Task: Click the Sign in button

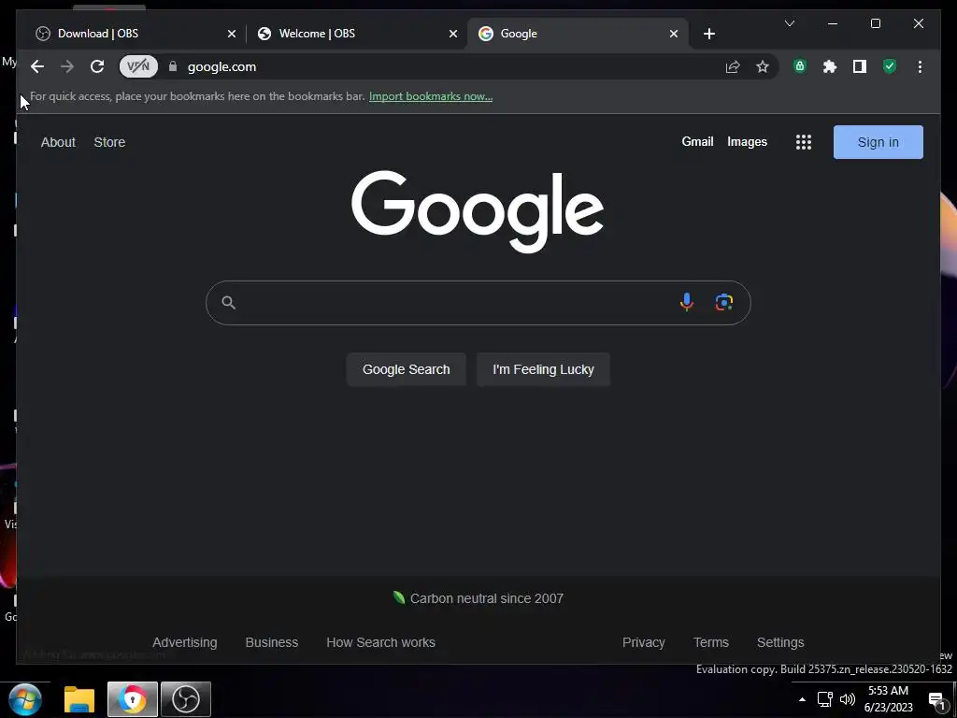Action: [878, 142]
